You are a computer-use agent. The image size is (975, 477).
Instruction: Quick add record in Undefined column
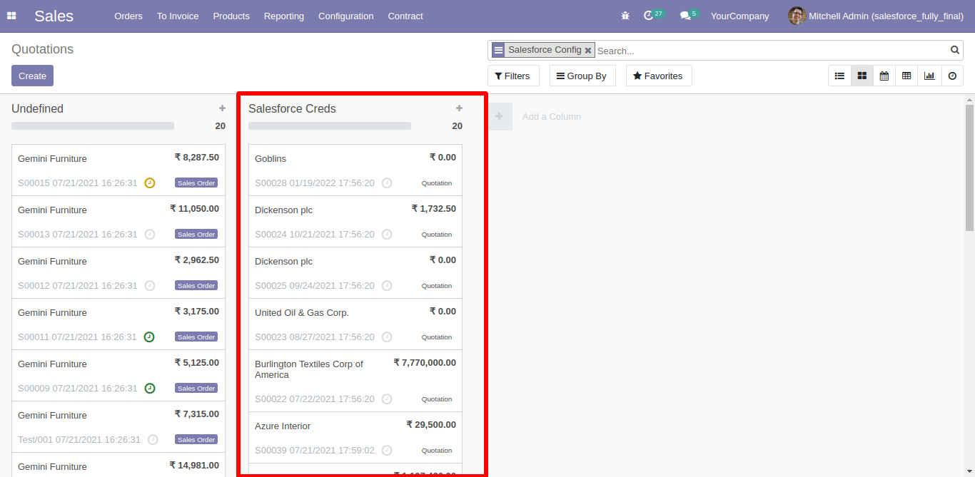(x=222, y=108)
